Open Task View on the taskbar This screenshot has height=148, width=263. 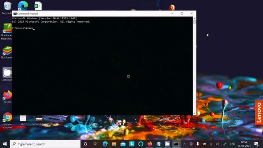(x=95, y=144)
